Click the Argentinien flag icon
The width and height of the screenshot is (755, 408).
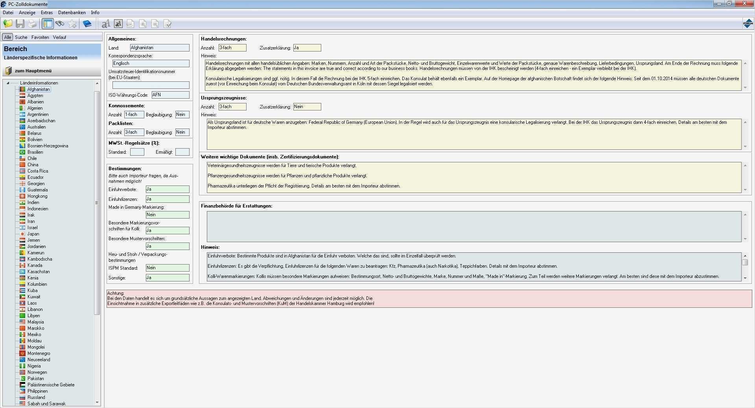23,114
